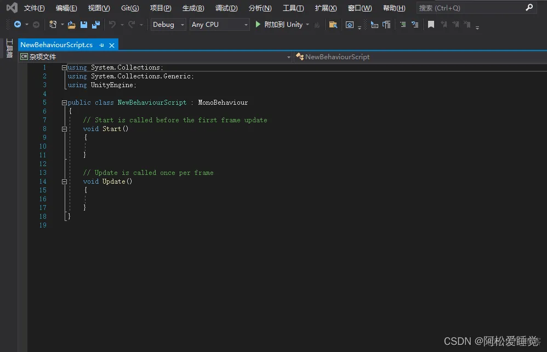547x352 pixels.
Task: Click the Undo arrow icon
Action: [112, 25]
